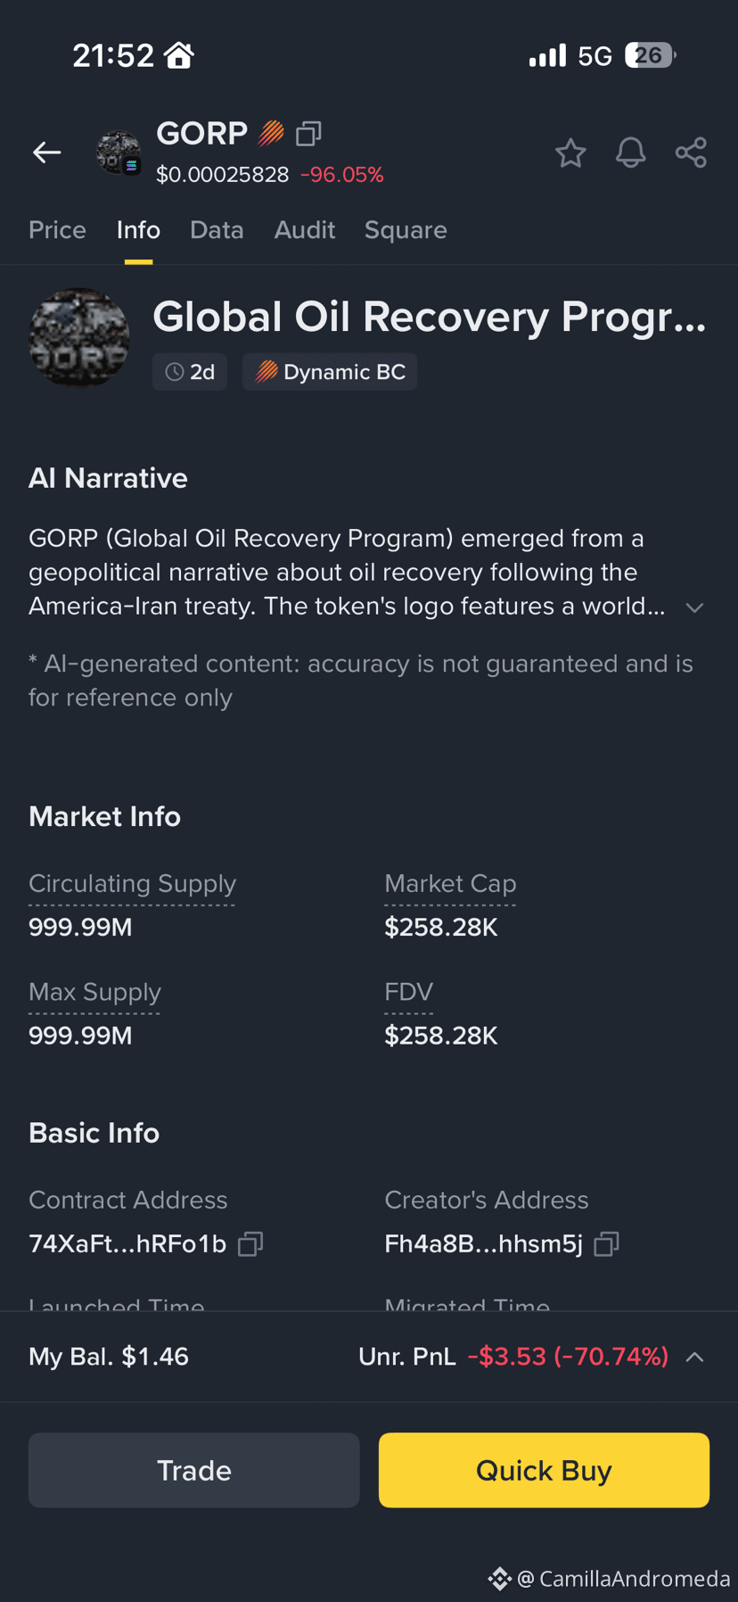Copy GORP ticker using copy icon

pos(308,134)
